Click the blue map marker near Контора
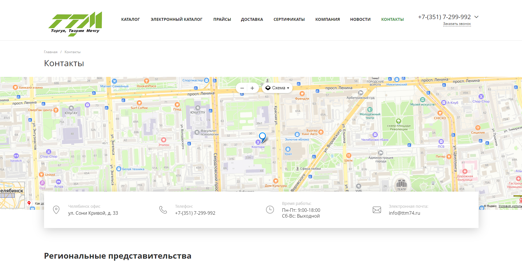The height and width of the screenshot is (265, 522). [262, 136]
